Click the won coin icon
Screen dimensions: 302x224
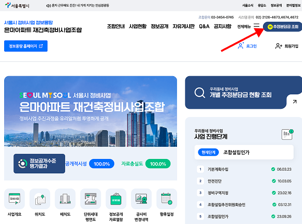tap(270, 26)
